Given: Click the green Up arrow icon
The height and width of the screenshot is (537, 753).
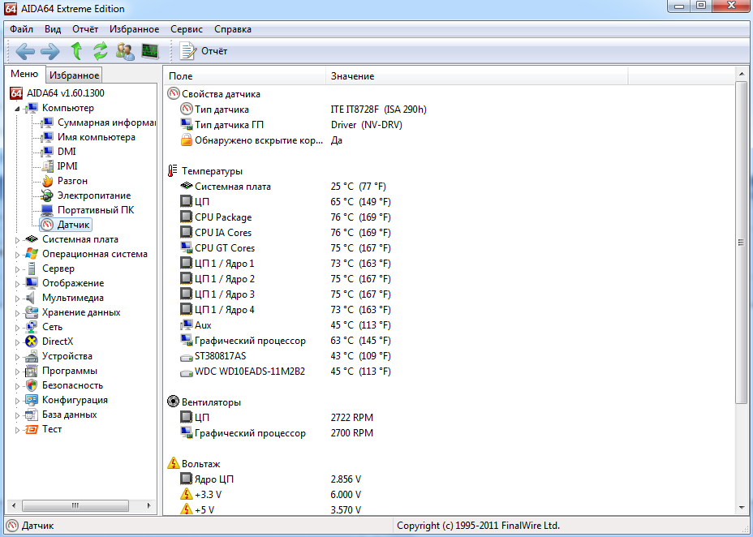Looking at the screenshot, I should tap(76, 51).
